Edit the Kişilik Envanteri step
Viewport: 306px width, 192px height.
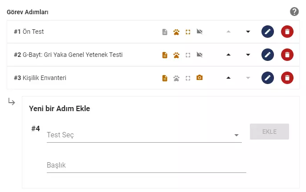tap(267, 78)
